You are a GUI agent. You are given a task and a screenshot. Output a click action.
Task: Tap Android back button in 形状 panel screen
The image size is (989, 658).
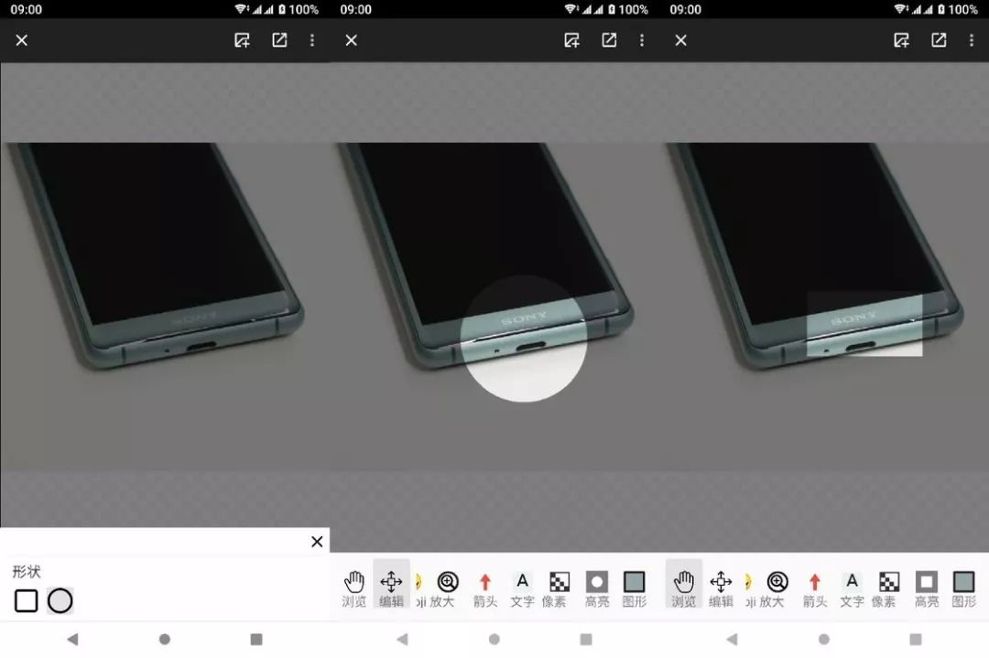click(x=72, y=640)
